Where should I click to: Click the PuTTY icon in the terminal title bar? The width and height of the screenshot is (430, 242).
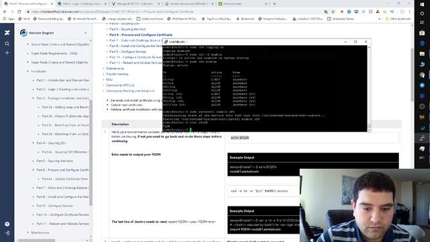[x=166, y=42]
